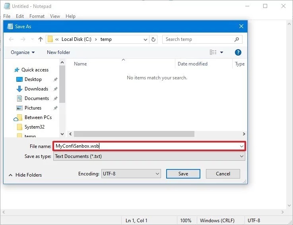293x225 pixels.
Task: Open the Organize menu
Action: (23, 52)
